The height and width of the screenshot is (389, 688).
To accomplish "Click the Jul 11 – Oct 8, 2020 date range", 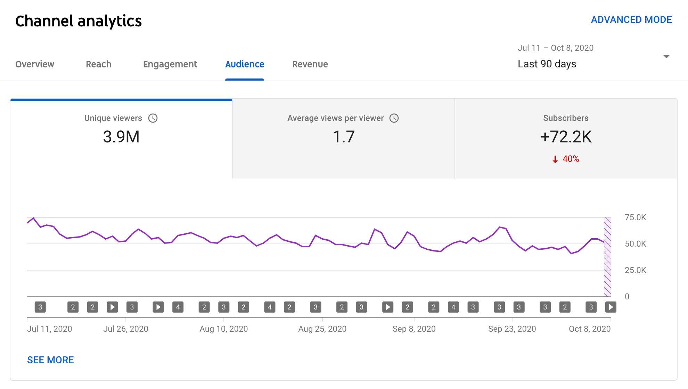I will click(555, 48).
